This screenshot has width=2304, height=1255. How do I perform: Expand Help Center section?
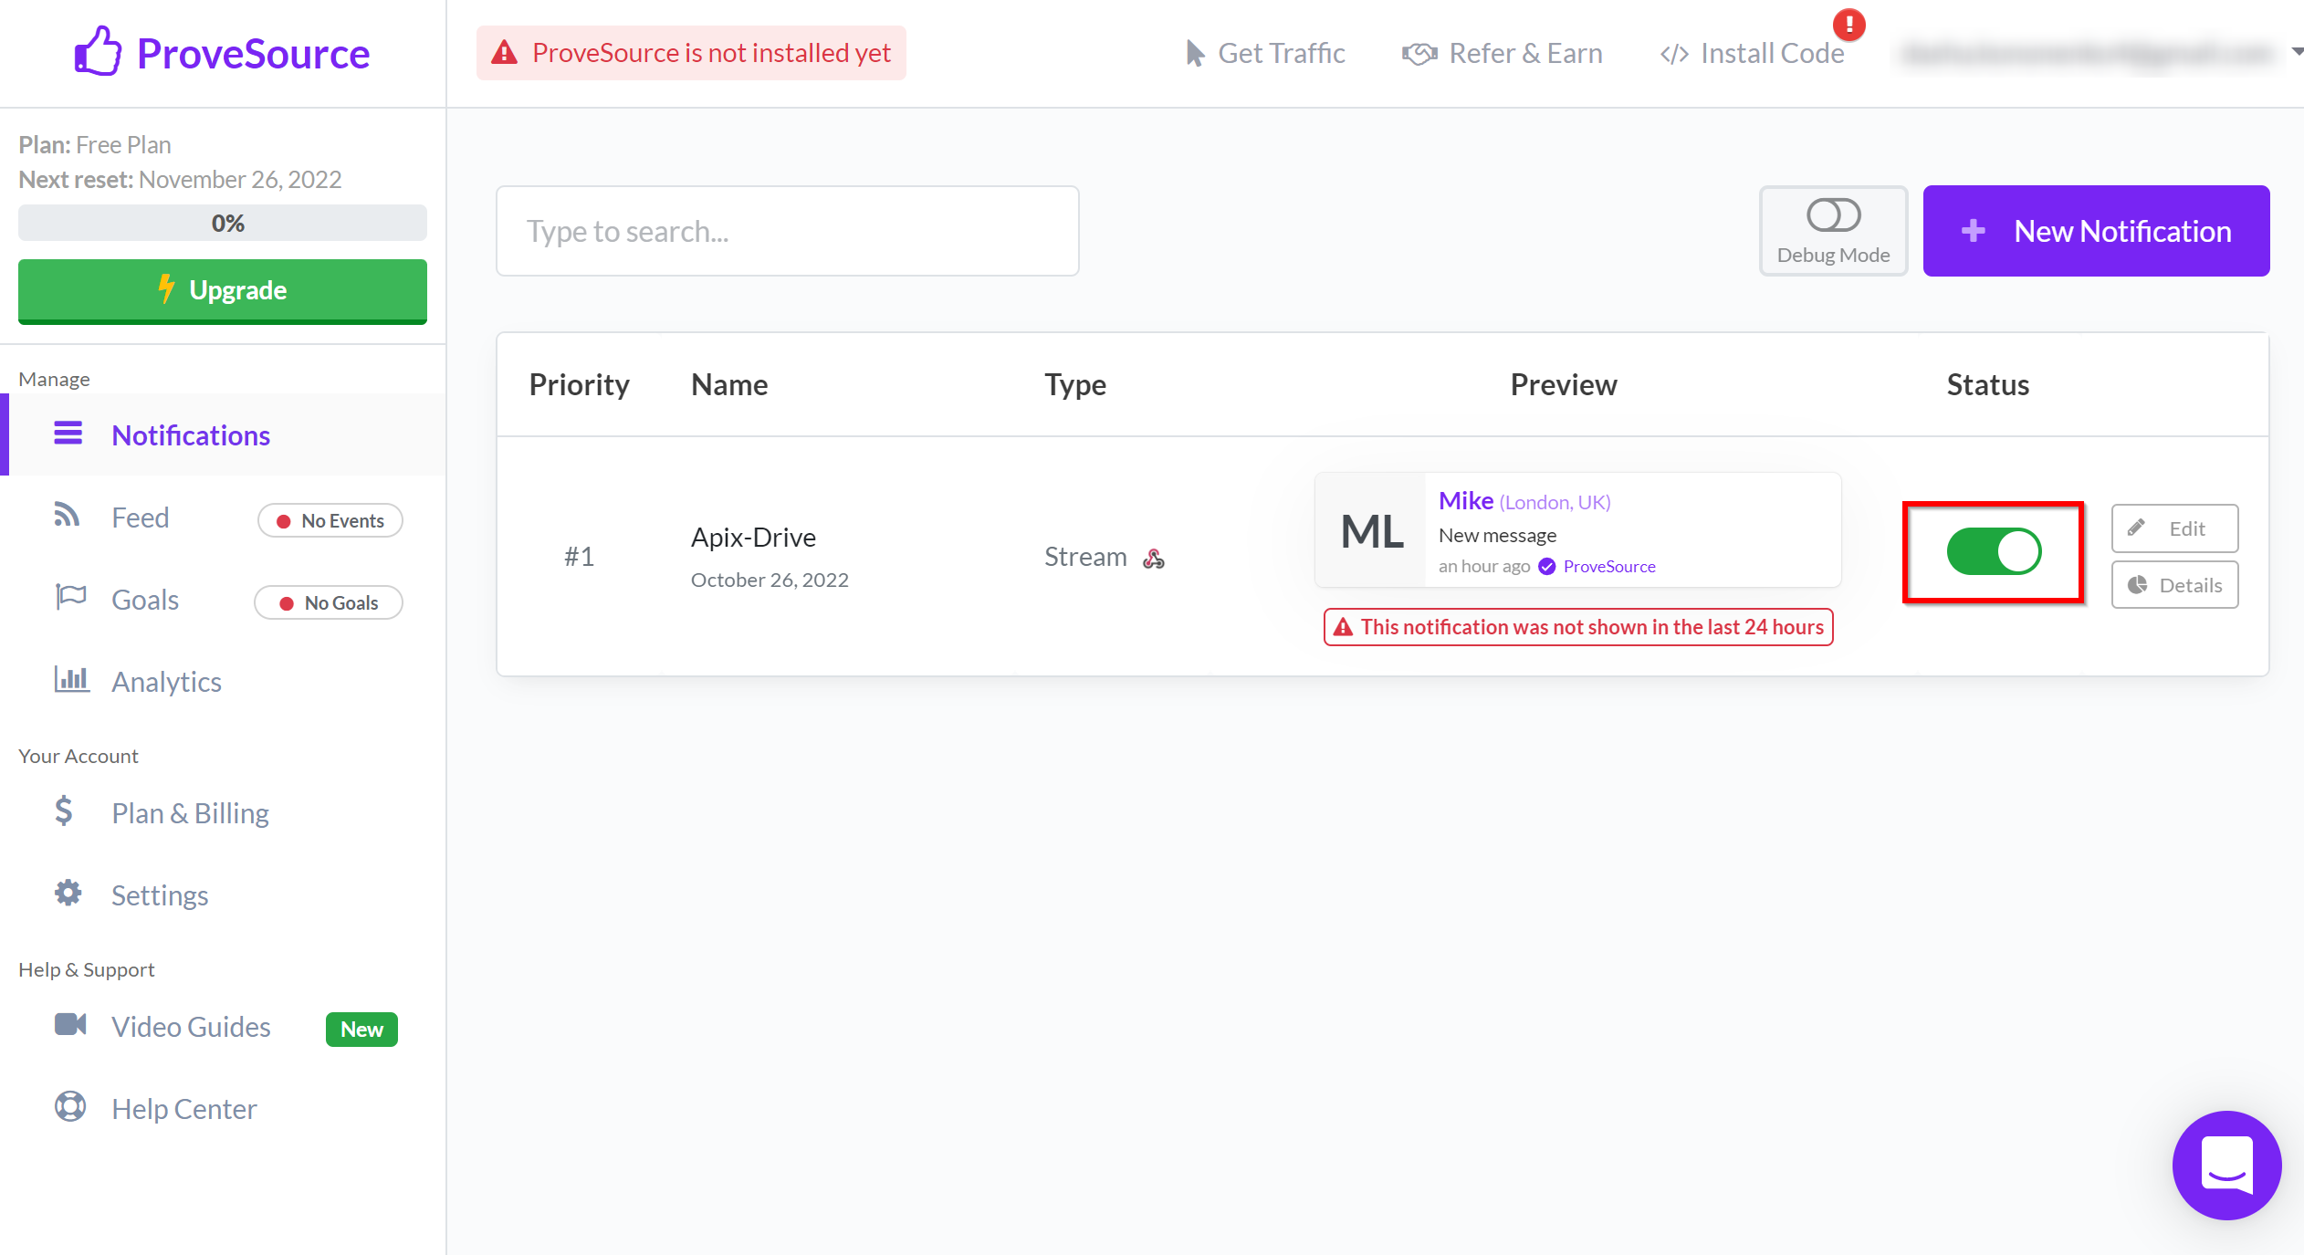[185, 1108]
